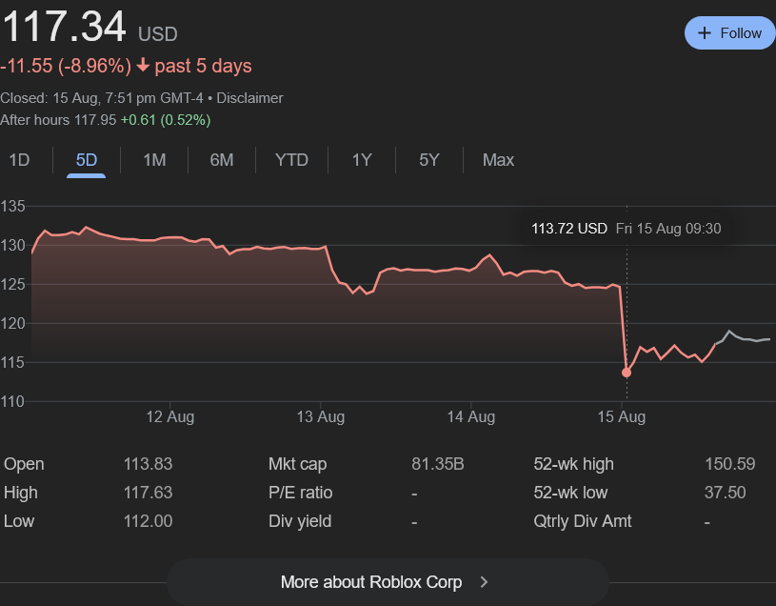Click chevron arrow beside More about Roblox Corp
The width and height of the screenshot is (776, 606).
click(484, 582)
